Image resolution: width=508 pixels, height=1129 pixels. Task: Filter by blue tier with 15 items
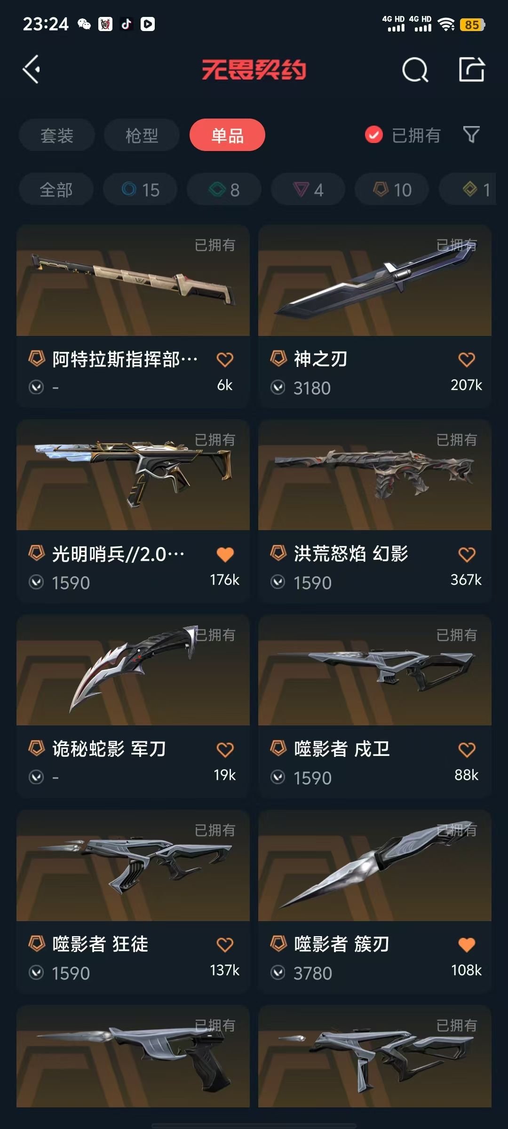pos(140,190)
